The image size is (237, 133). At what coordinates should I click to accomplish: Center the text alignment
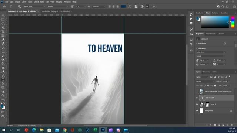(114, 7)
